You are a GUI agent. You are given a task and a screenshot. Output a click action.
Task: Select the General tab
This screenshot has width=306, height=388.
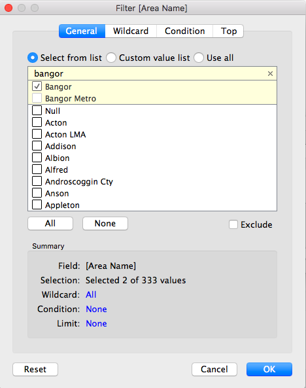82,31
